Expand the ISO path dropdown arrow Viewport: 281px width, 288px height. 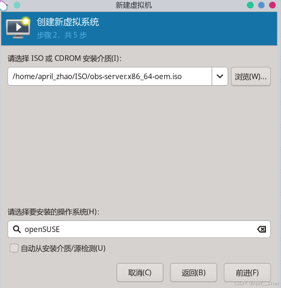220,76
